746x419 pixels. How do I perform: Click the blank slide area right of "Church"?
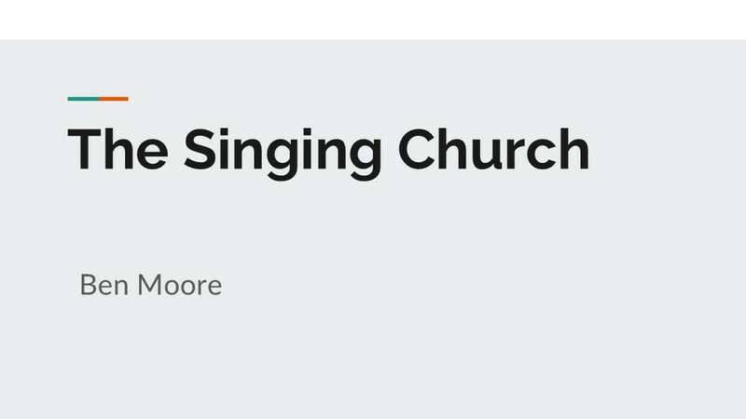666,149
